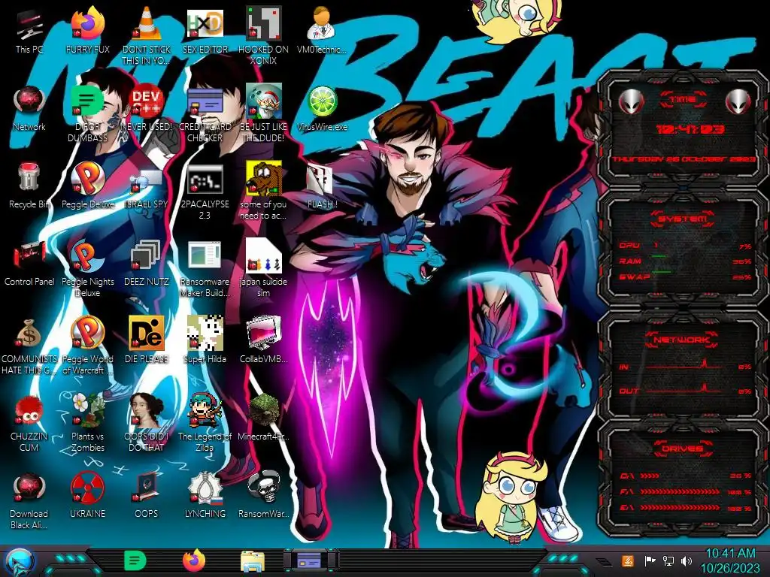The width and height of the screenshot is (770, 577).
Task: Open the RansomWar... skull headphones icon
Action: (263, 496)
